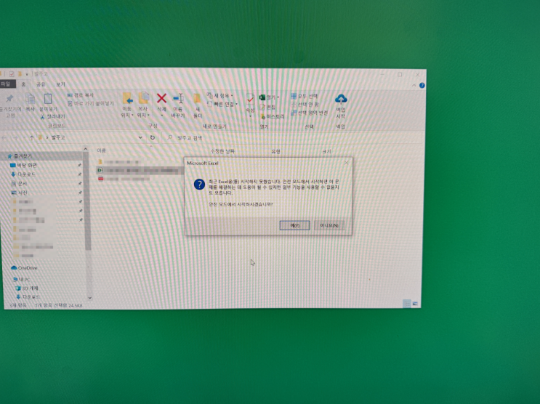
Task: Close the Microsoft Excel dialog
Action: click(x=347, y=163)
